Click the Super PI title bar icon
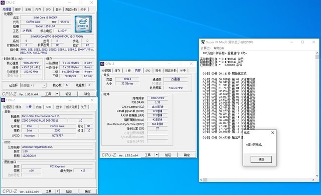 tap(203, 42)
